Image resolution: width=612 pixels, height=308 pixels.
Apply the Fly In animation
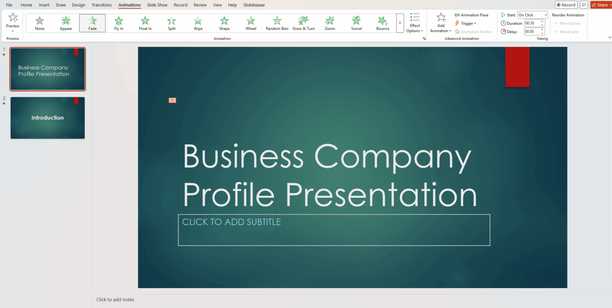[119, 23]
